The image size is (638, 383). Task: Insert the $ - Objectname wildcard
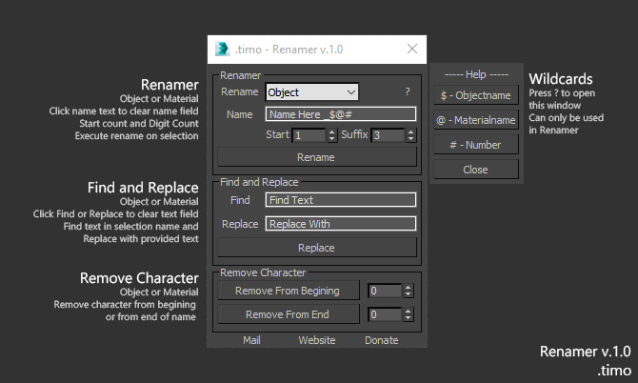point(476,95)
